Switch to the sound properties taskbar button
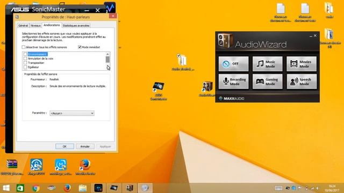The width and height of the screenshot is (344, 193). click(145, 188)
